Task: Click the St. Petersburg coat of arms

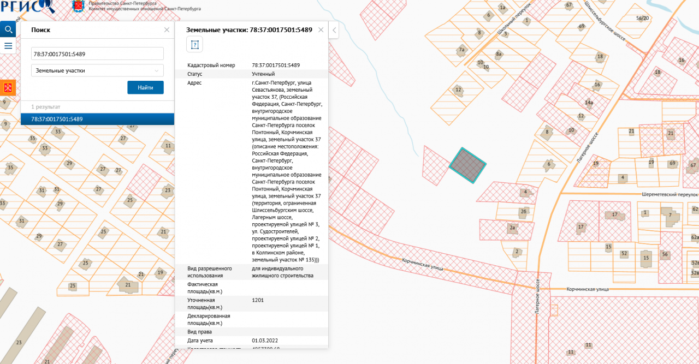Action: point(79,7)
